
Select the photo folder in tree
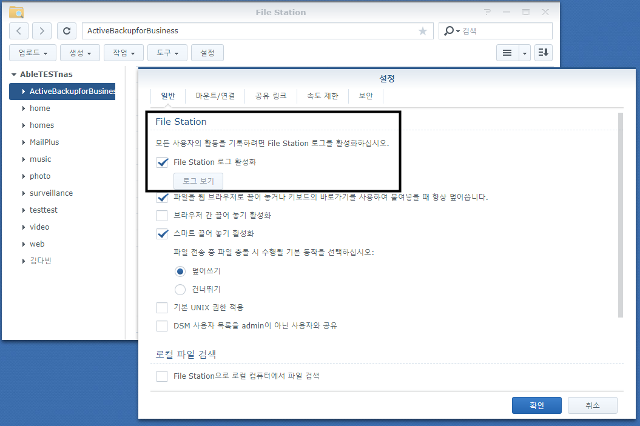(40, 176)
